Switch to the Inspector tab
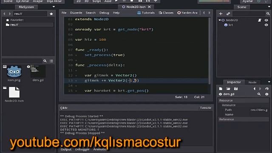The image size is (272, 153). [234, 82]
